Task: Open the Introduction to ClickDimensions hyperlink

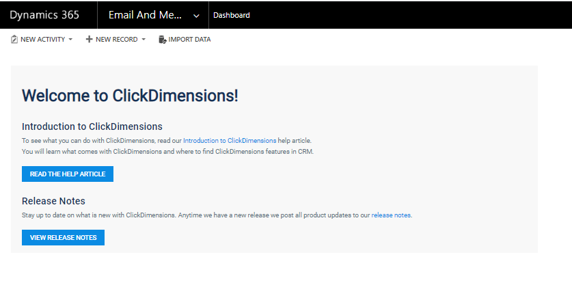Action: click(x=230, y=141)
